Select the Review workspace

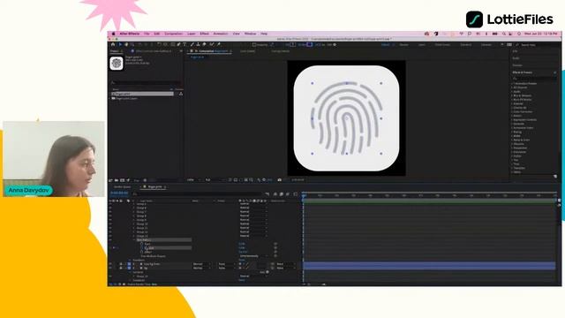click(x=403, y=45)
